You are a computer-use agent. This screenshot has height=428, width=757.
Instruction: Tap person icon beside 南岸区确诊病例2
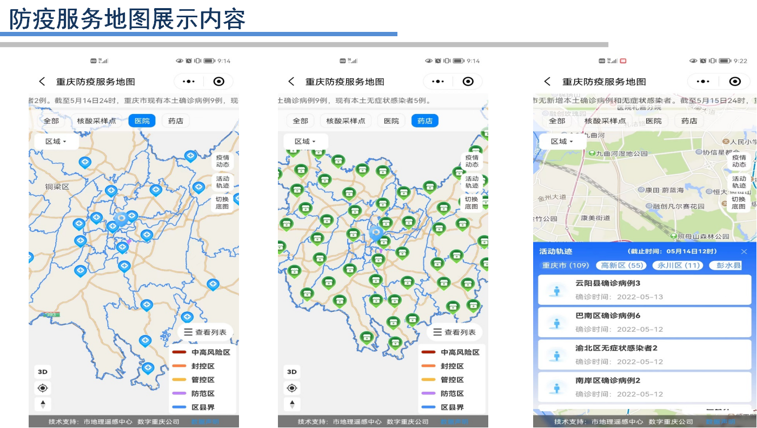(x=556, y=387)
